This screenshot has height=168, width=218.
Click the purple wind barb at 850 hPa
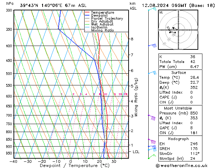(x=152, y=141)
